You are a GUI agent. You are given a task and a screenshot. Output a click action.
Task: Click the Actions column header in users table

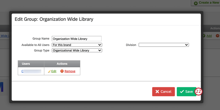pyautogui.click(x=62, y=64)
